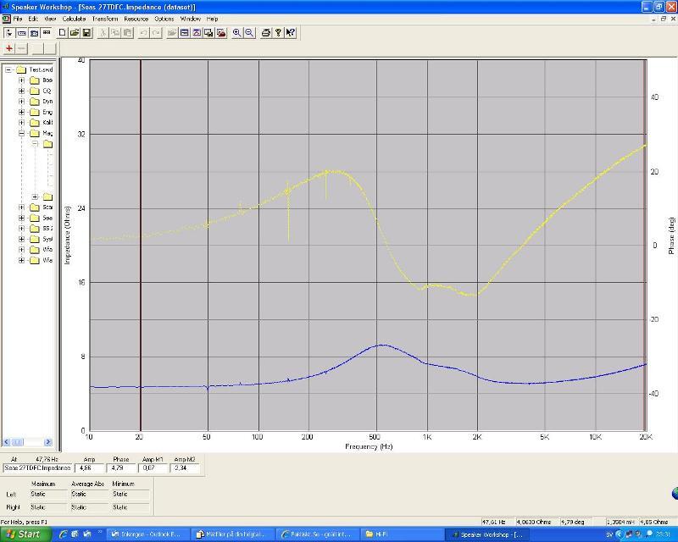Click the Windows Start button
Viewport: 678px width, 542px height.
pos(25,534)
